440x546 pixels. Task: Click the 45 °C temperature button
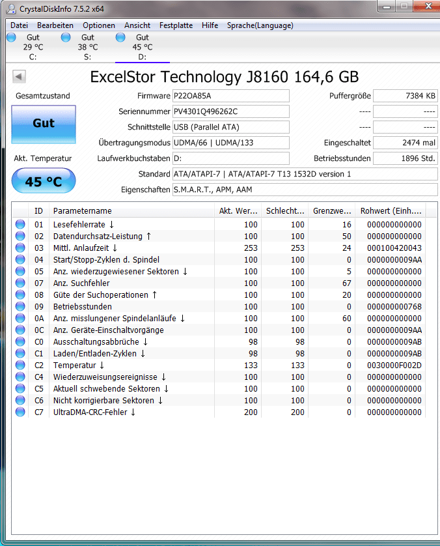click(44, 180)
